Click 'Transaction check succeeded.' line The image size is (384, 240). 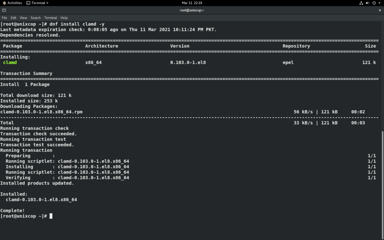39,134
